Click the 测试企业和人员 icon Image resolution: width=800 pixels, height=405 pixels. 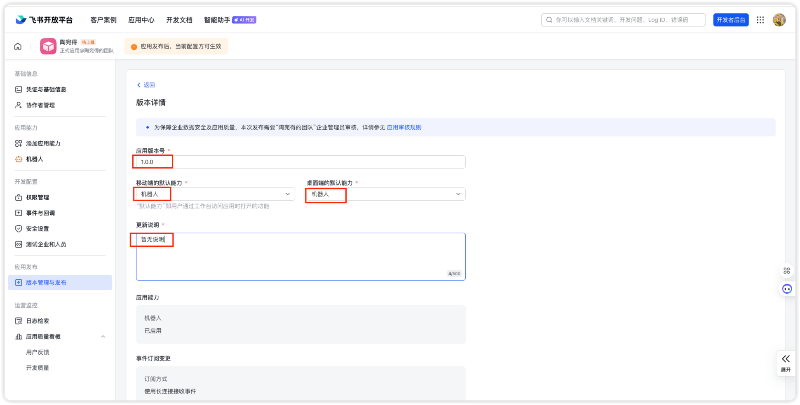click(x=19, y=244)
